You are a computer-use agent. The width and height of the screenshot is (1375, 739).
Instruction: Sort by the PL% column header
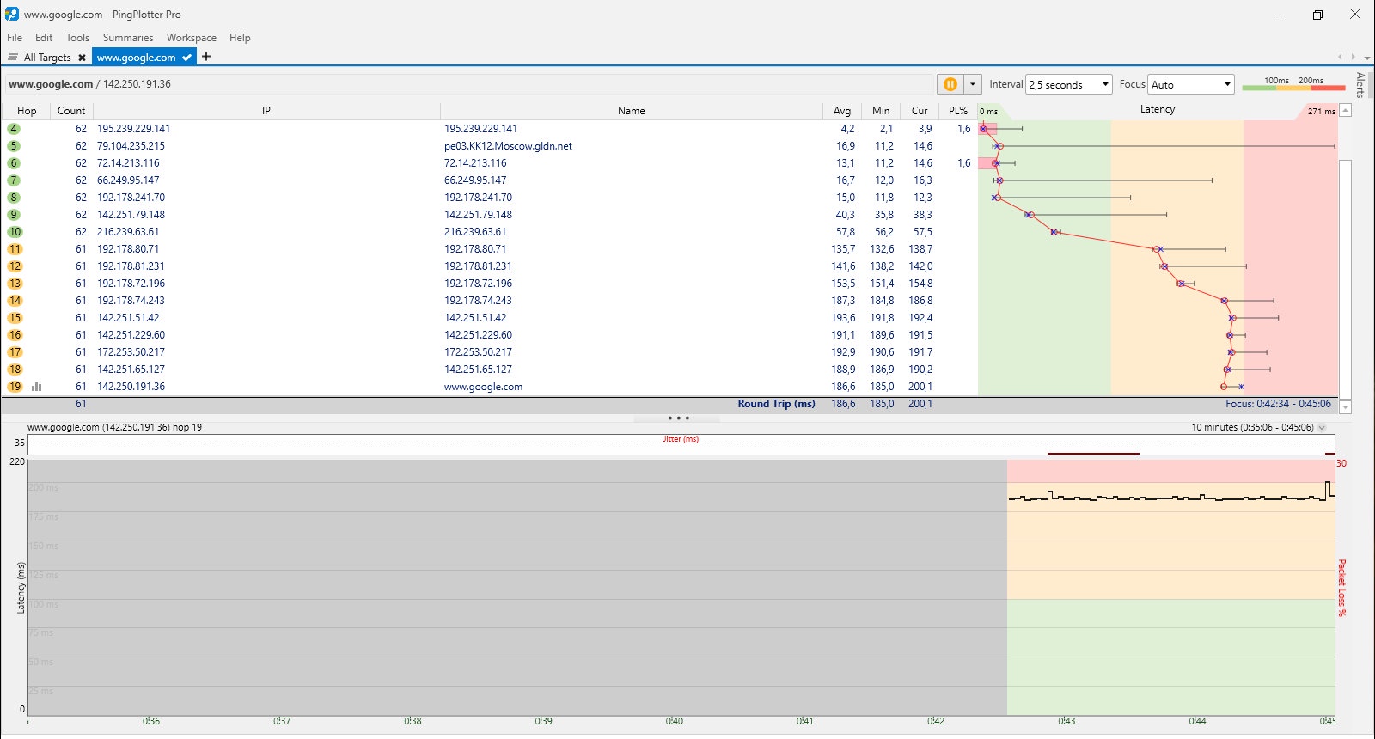(x=958, y=111)
